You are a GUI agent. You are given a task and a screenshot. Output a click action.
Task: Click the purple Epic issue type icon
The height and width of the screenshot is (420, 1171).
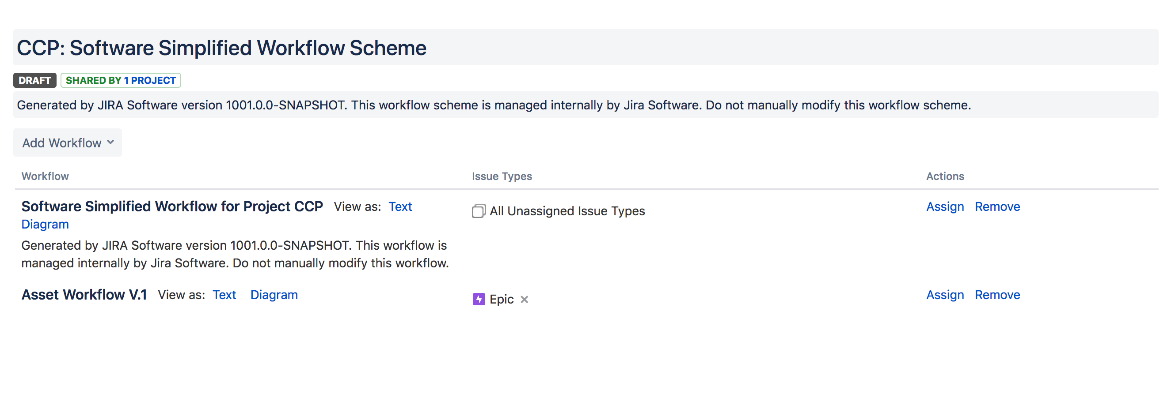478,299
